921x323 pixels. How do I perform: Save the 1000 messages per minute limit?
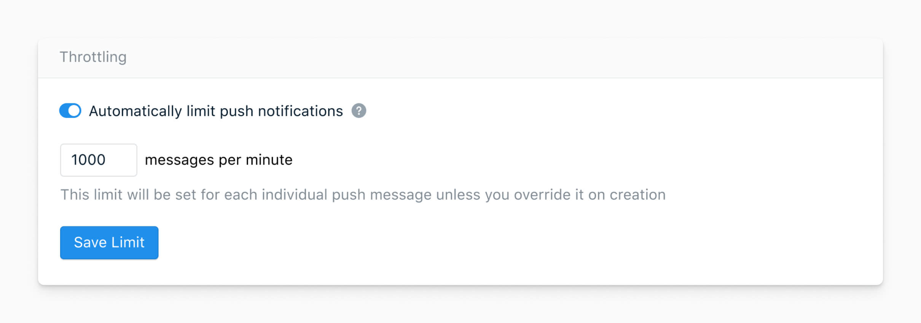pyautogui.click(x=109, y=243)
